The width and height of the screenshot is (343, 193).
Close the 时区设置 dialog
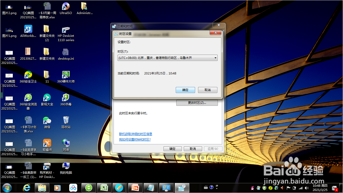(x=215, y=33)
